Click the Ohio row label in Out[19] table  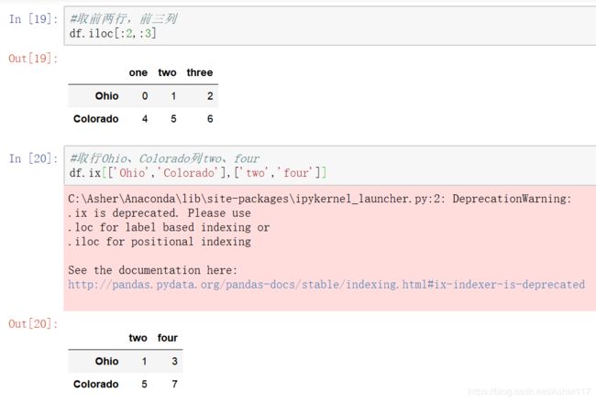pos(106,95)
